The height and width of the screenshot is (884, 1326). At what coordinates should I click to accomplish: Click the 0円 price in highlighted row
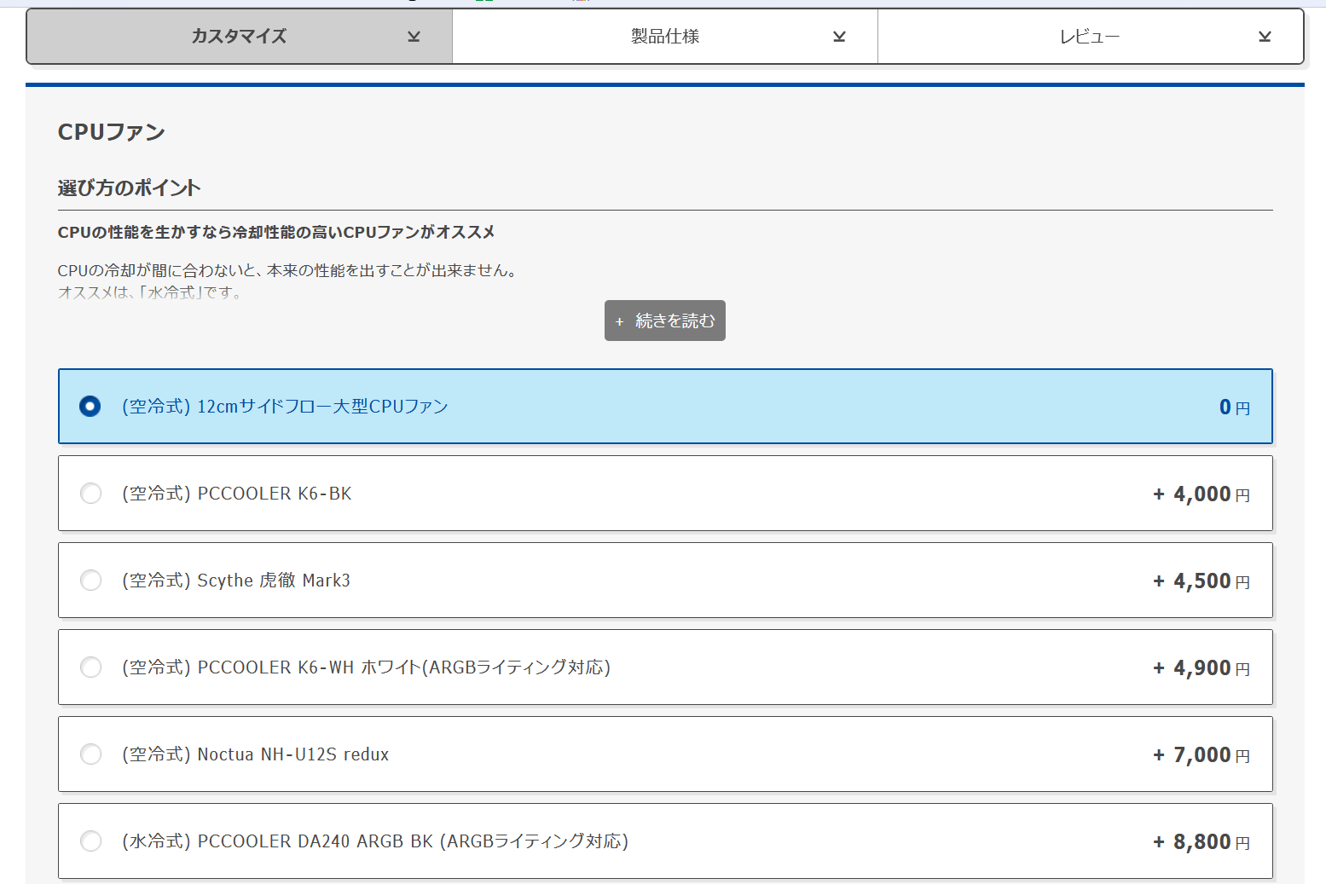pyautogui.click(x=1233, y=407)
